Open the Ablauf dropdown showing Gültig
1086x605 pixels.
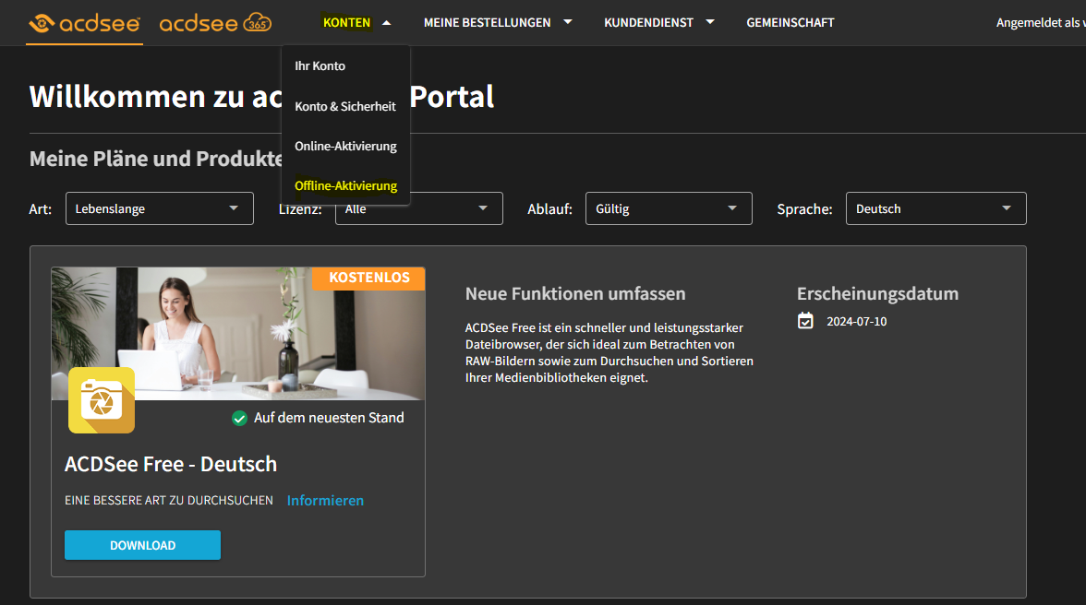(669, 208)
